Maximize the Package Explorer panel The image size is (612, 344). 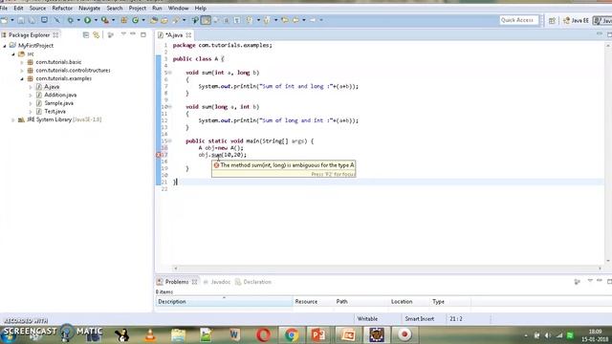click(143, 34)
